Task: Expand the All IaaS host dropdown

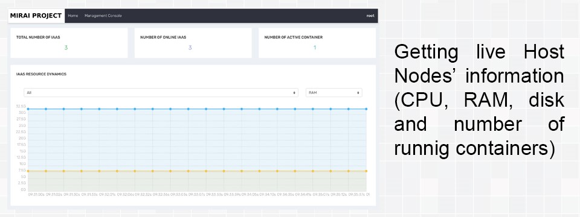Action: 161,93
